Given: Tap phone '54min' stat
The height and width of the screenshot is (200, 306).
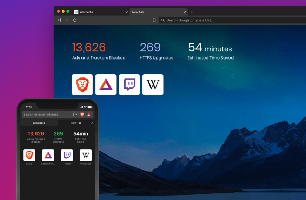Looking at the screenshot, I should tap(81, 133).
